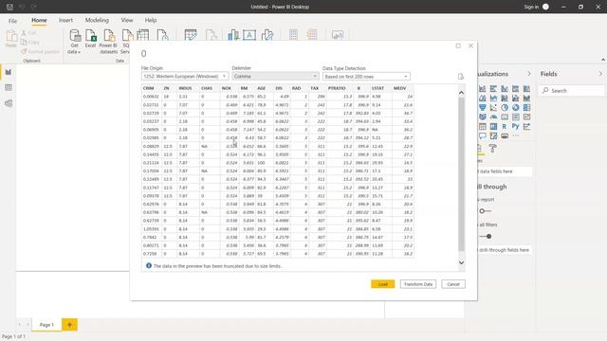This screenshot has height=341, width=607.
Task: Open the Format paint roller tab
Action: (x=492, y=149)
